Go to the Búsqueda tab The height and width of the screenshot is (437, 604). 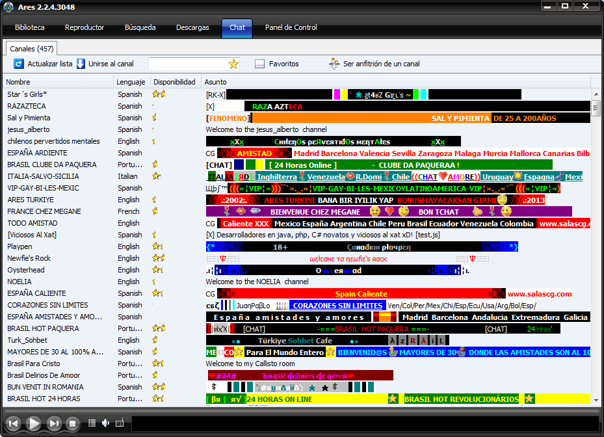coord(140,27)
